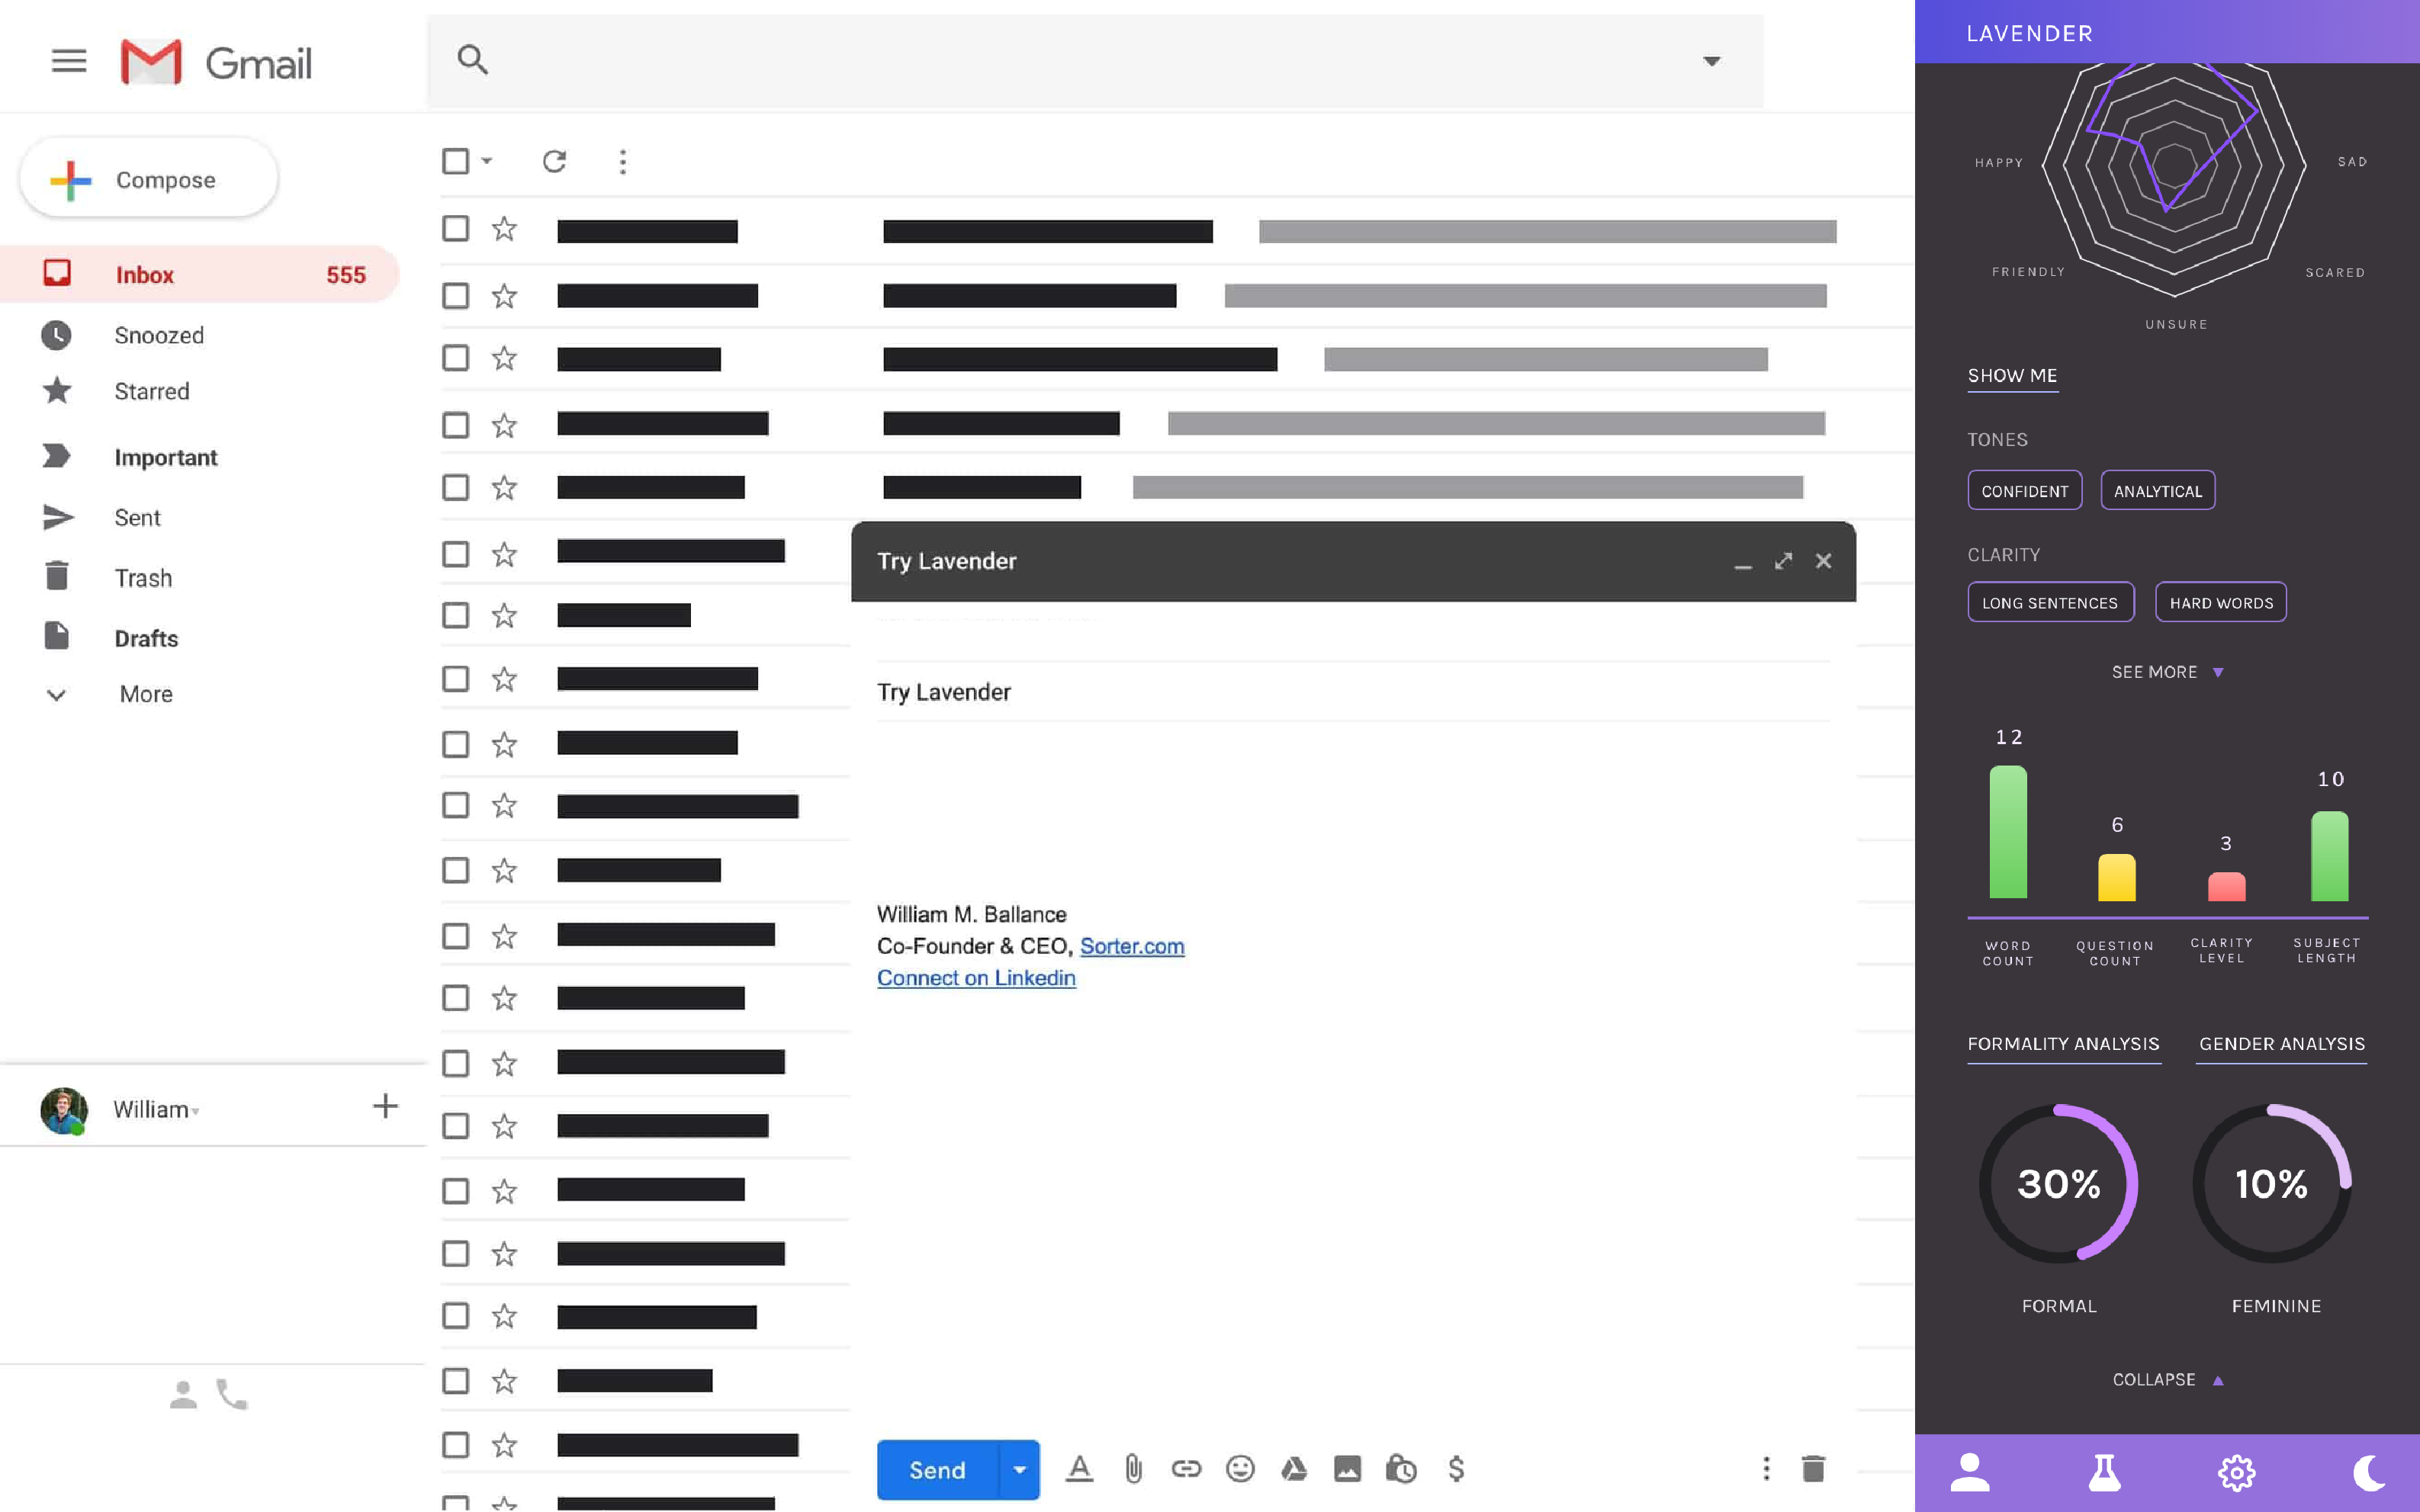Open the Connect on Linkedin link
Screen dimensions: 2420x1512
point(976,978)
